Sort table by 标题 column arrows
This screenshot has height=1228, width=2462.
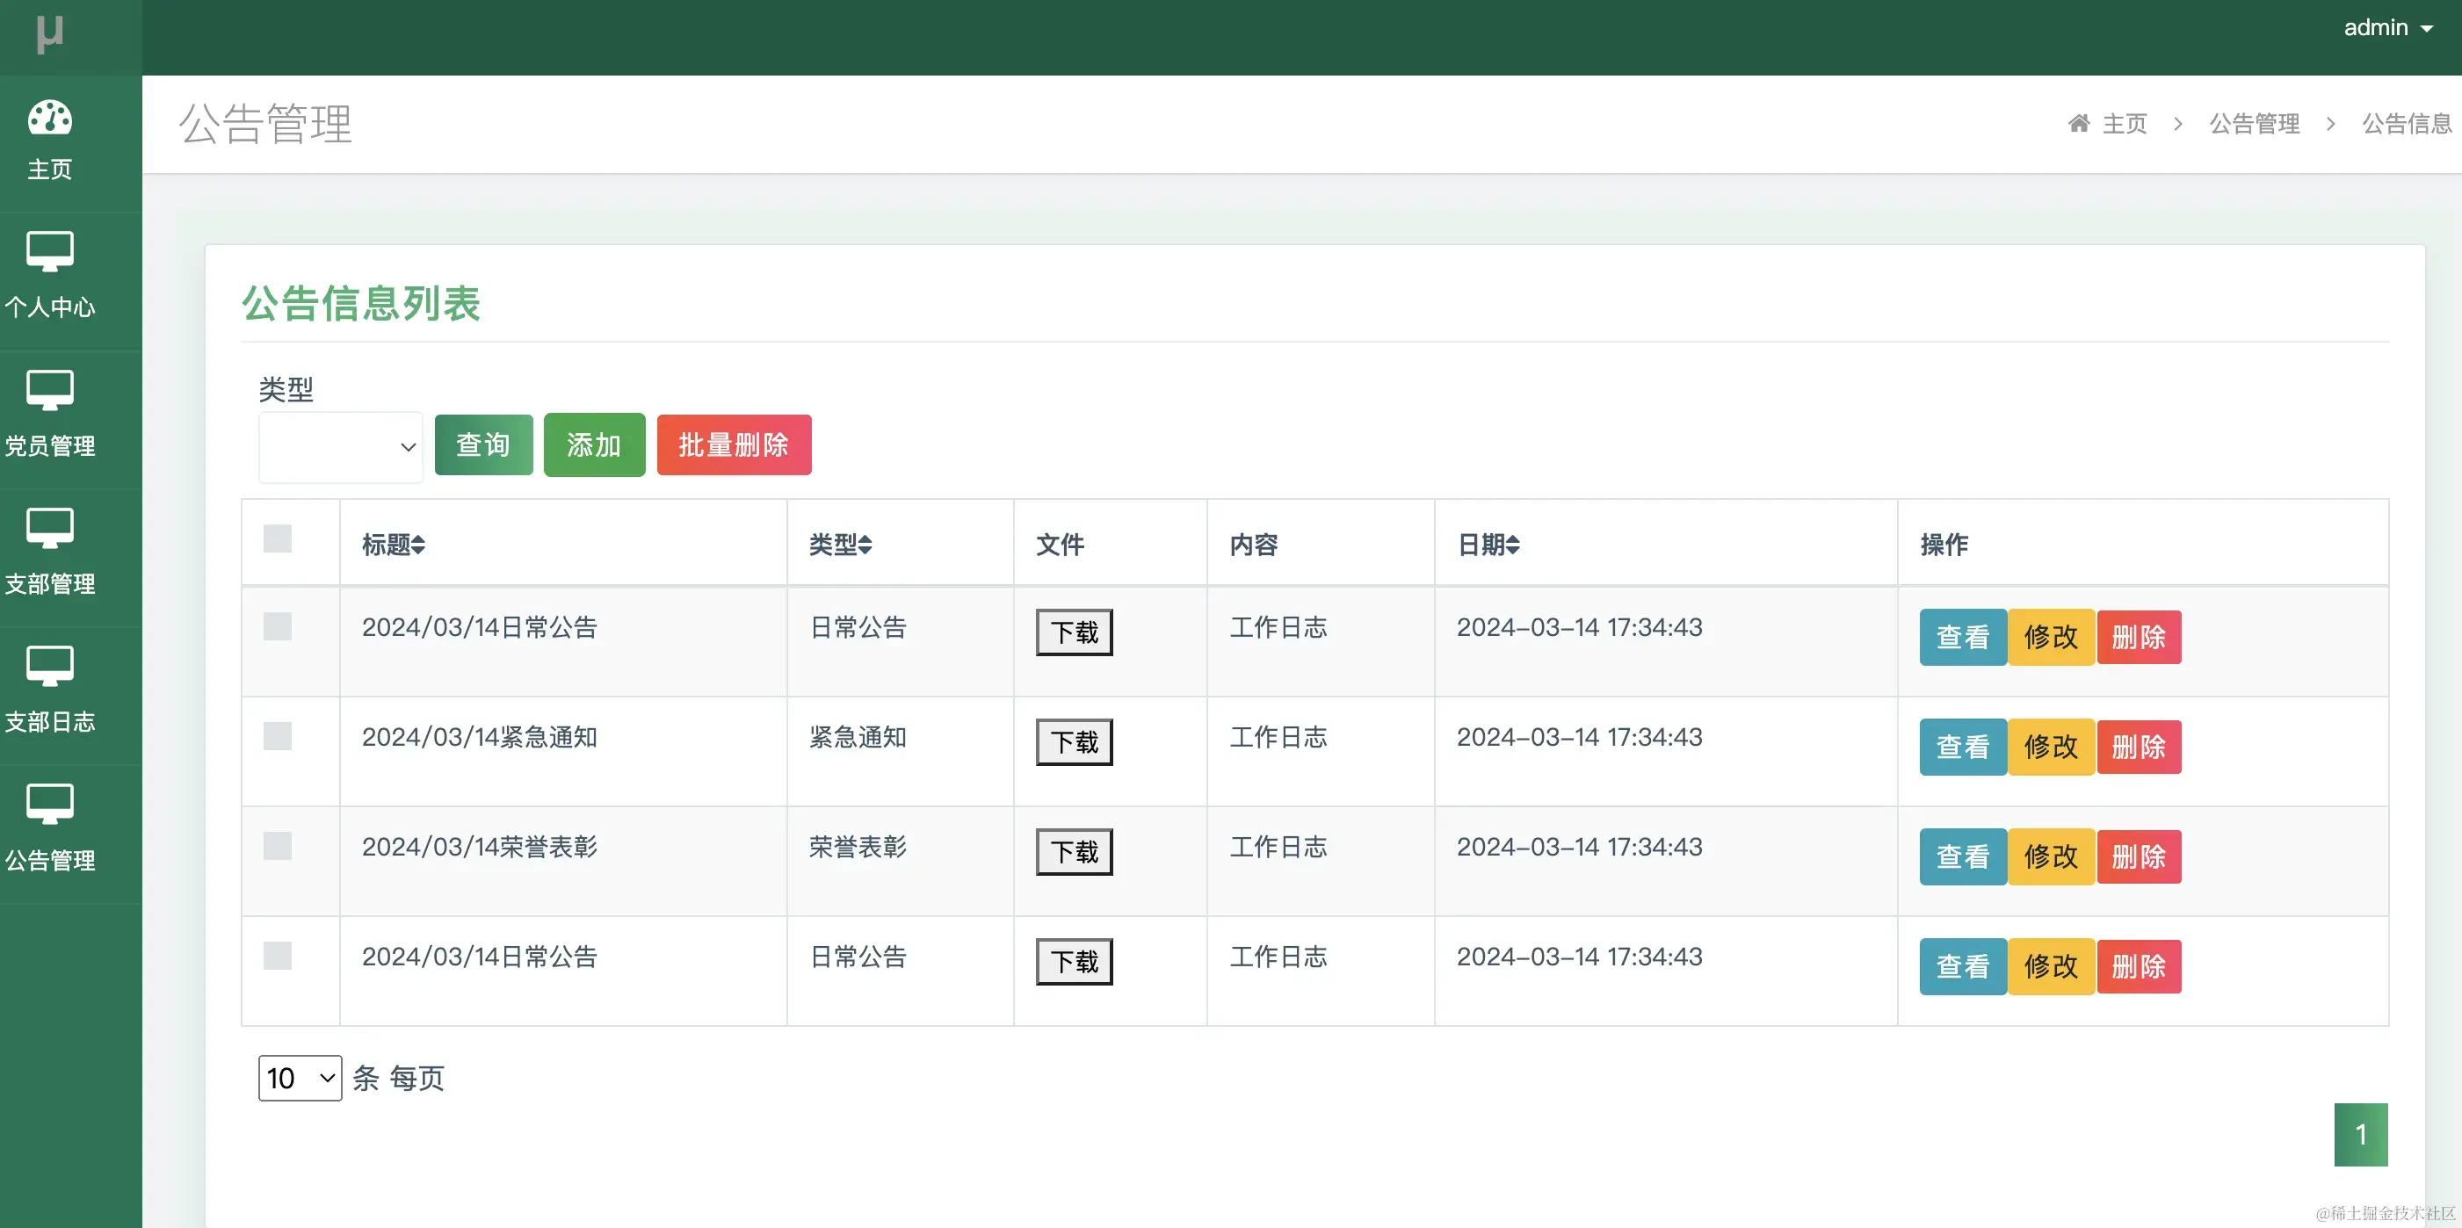[x=418, y=545]
